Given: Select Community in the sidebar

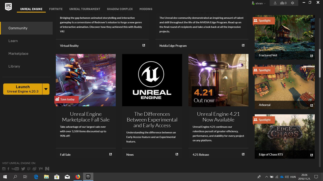Looking at the screenshot, I should click(x=26, y=28).
